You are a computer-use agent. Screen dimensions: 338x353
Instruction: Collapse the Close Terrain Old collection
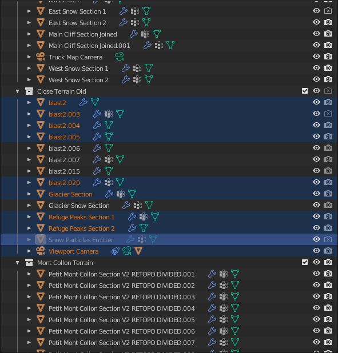tap(17, 91)
